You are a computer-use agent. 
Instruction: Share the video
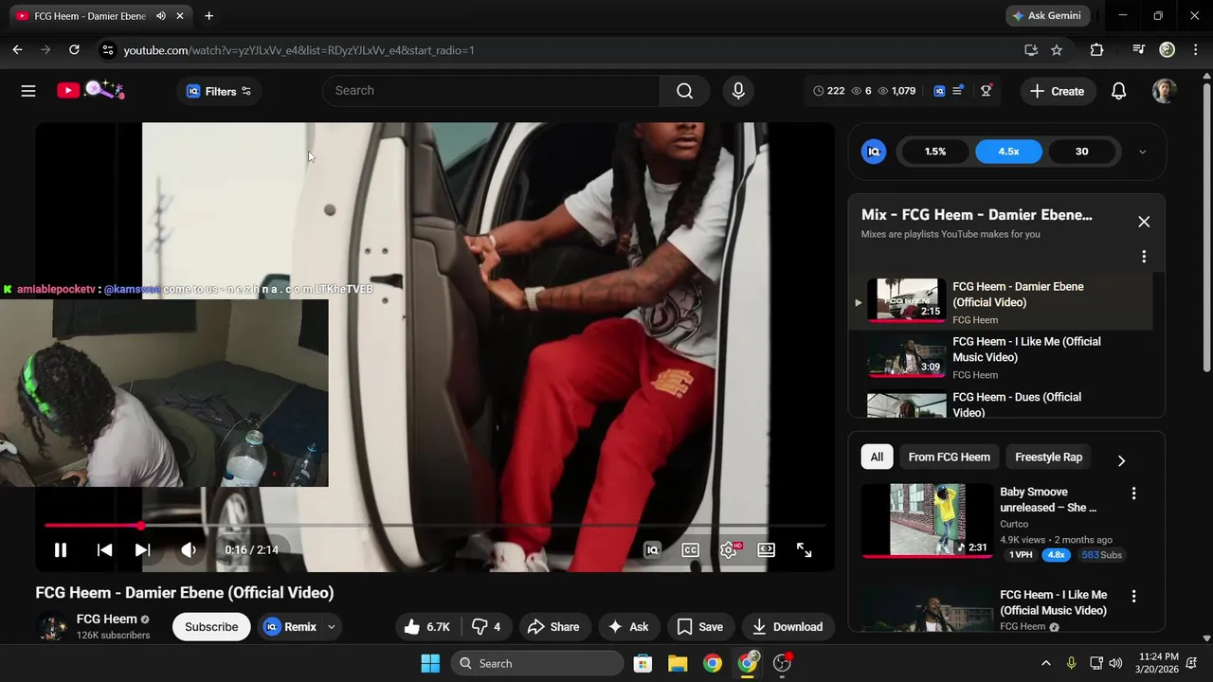click(553, 627)
